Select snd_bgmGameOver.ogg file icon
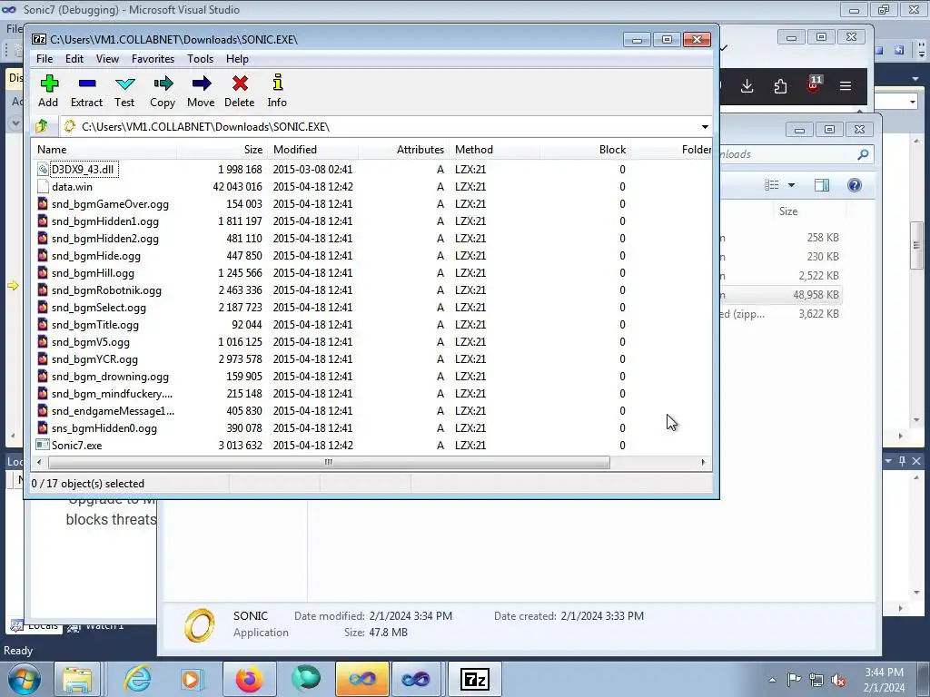Viewport: 930px width, 697px height. click(x=43, y=204)
